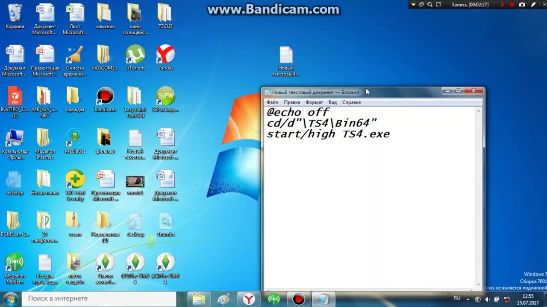This screenshot has height=307, width=547.
Task: Open the Формат menu in Notepad
Action: 314,102
